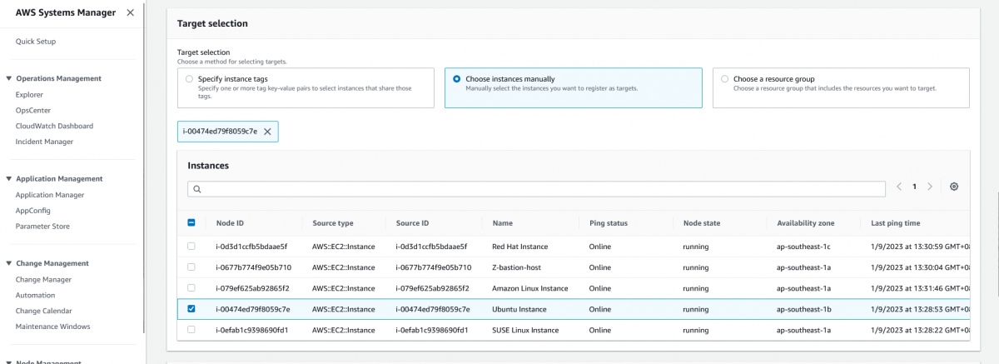Remove the i-00474ed79f8059c7e target chip
The height and width of the screenshot is (364, 999).
(x=267, y=132)
